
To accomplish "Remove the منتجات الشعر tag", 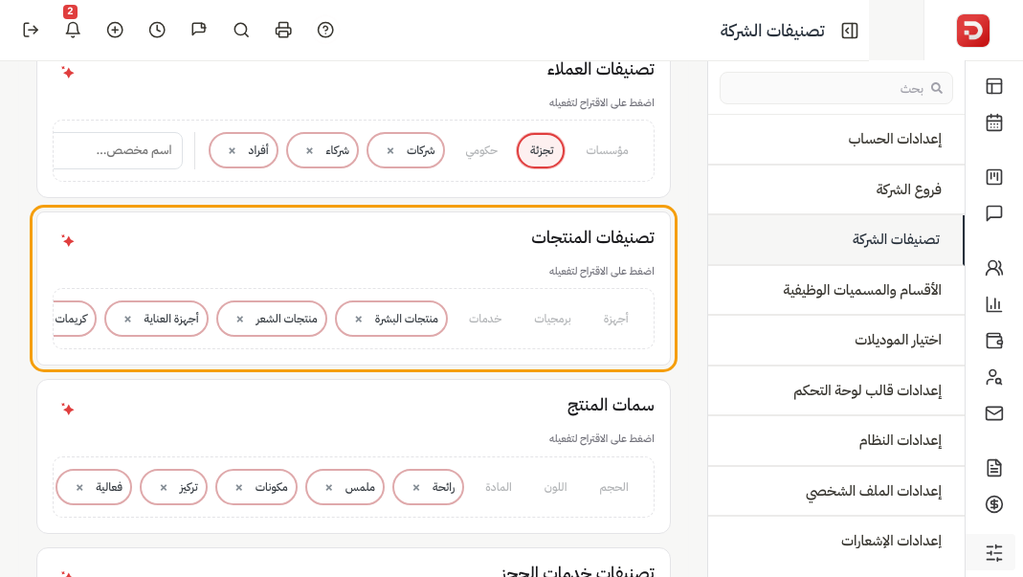I will pos(239,320).
